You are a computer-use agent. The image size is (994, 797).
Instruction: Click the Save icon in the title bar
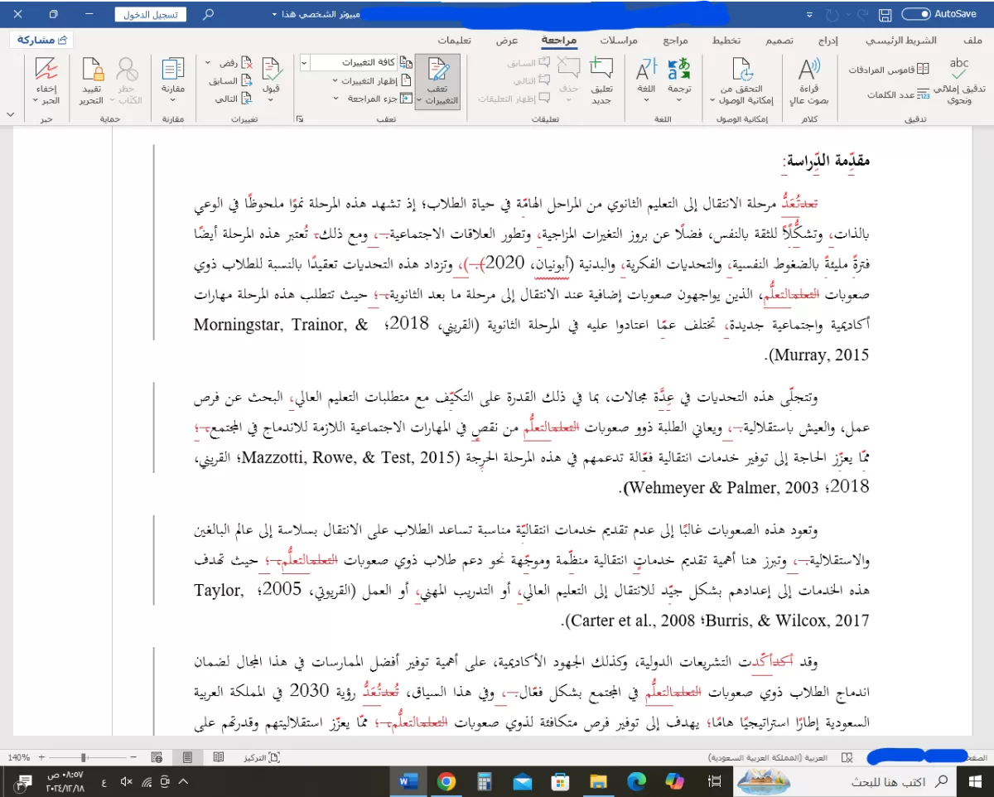point(885,15)
